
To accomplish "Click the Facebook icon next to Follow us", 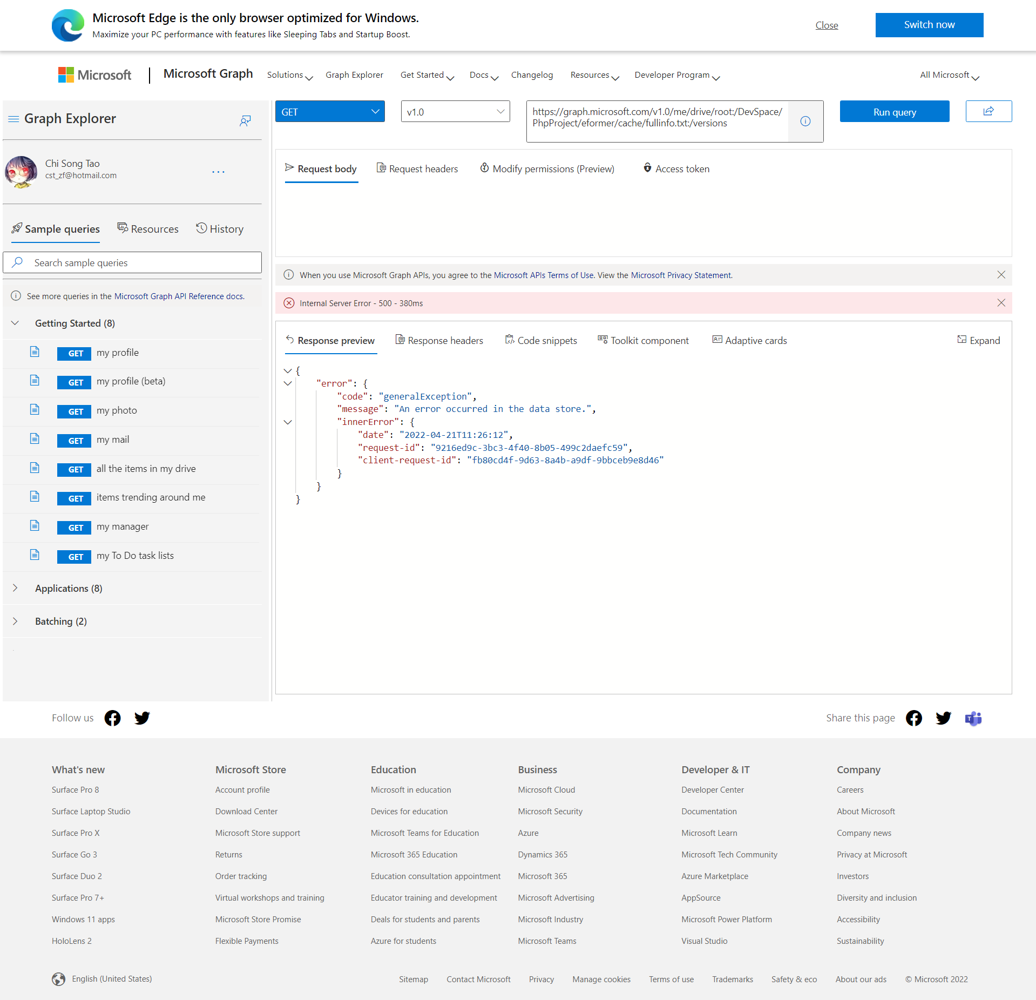I will pyautogui.click(x=112, y=718).
